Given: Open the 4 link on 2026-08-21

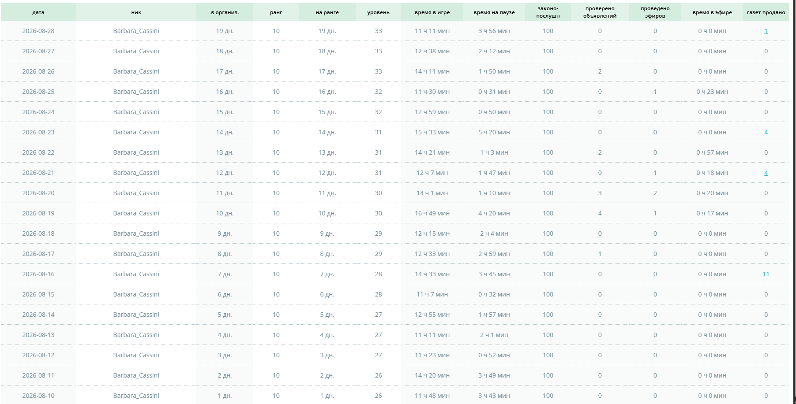Looking at the screenshot, I should click(x=766, y=173).
